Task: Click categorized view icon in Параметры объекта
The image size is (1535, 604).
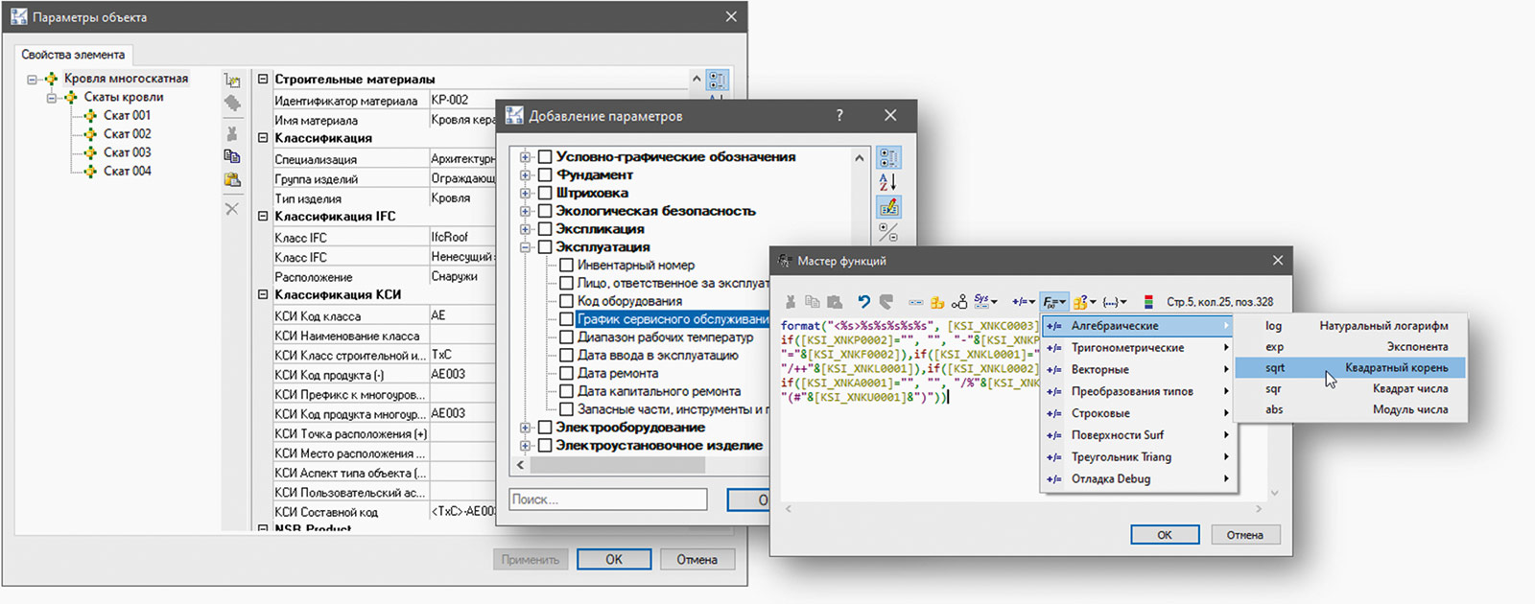Action: pyautogui.click(x=717, y=80)
